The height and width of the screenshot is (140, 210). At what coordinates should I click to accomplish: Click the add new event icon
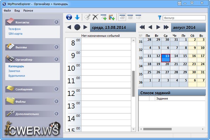coord(104,17)
